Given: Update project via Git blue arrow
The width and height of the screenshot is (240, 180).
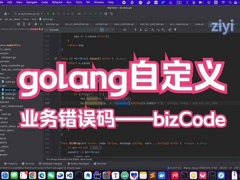Looking at the screenshot, I should click(85, 14).
